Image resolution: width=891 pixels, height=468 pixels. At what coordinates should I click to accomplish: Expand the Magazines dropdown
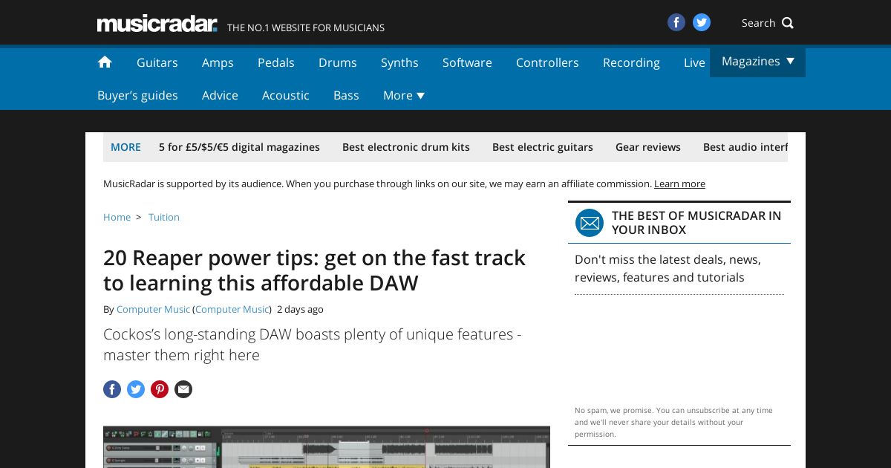[x=757, y=62]
